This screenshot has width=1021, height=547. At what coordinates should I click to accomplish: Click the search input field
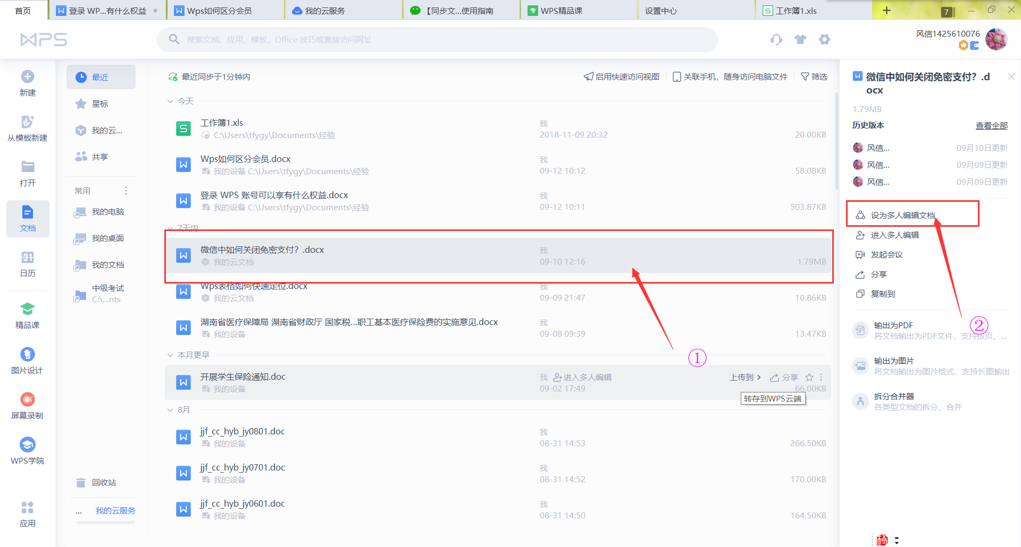pyautogui.click(x=437, y=39)
